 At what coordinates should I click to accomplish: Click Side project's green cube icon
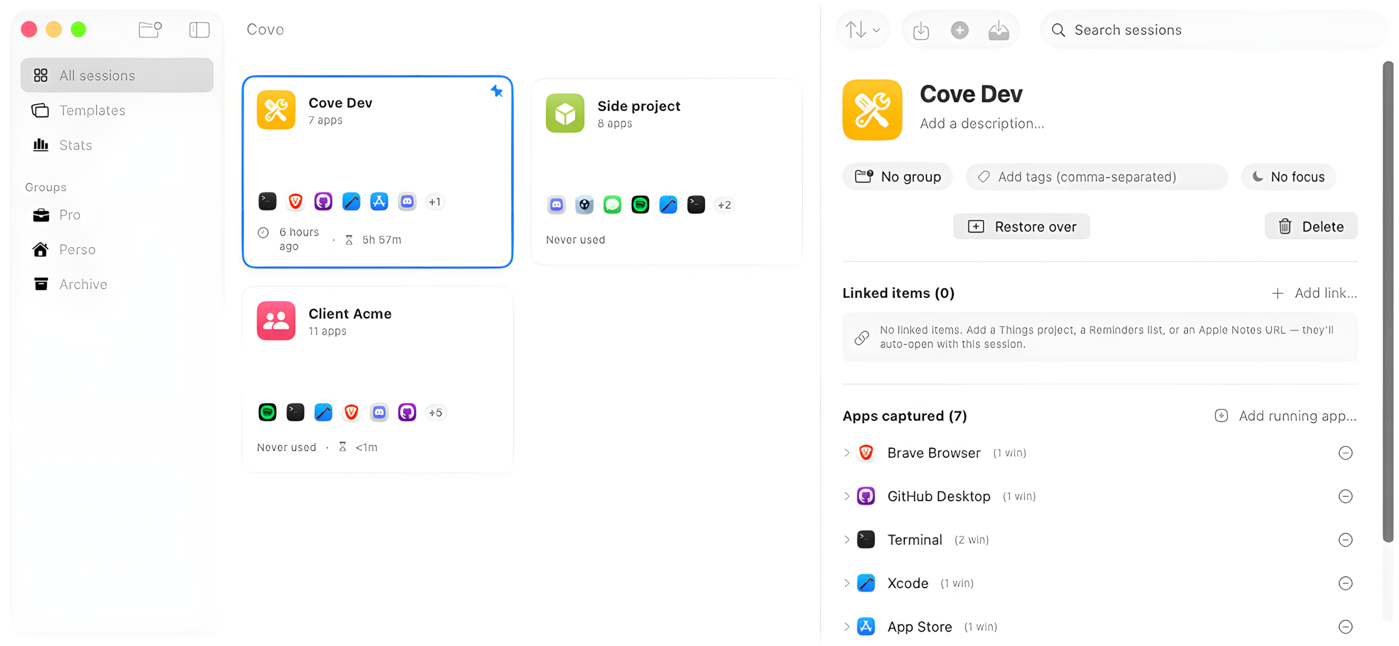tap(565, 113)
